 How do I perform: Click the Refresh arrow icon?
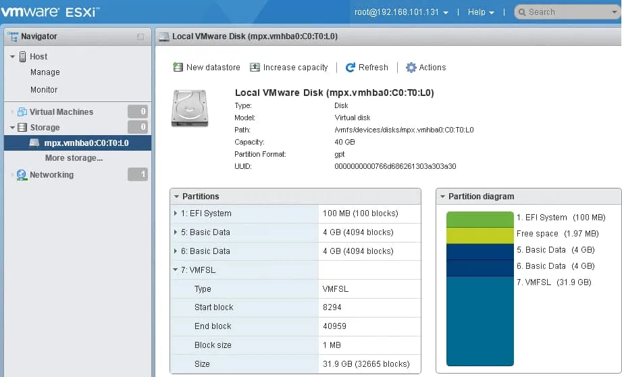click(350, 68)
